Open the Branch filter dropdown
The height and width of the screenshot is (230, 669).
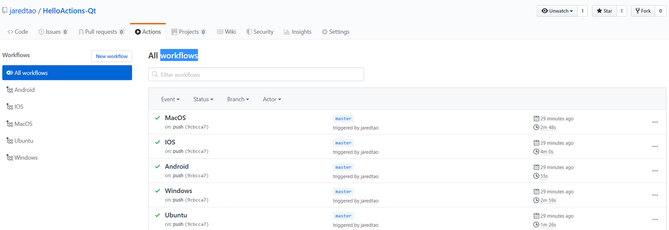pyautogui.click(x=238, y=99)
